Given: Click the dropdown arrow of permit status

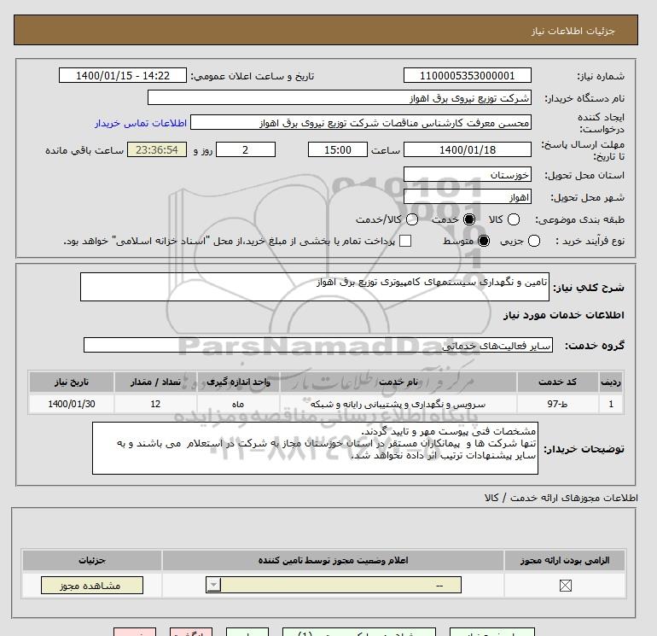Looking at the screenshot, I should [213, 586].
